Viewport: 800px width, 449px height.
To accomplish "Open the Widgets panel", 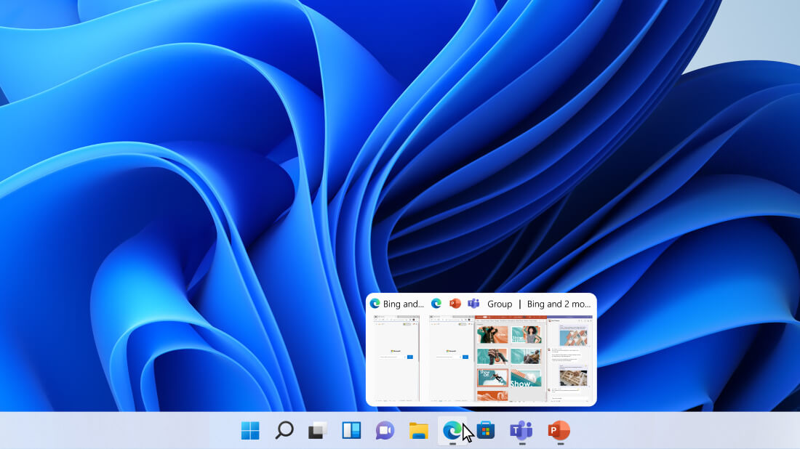I will tap(351, 431).
